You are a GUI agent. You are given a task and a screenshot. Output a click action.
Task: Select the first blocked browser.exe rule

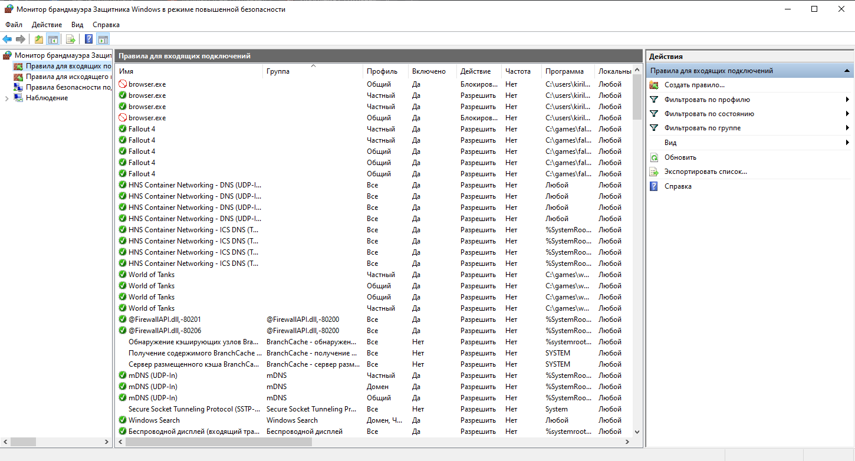(147, 84)
